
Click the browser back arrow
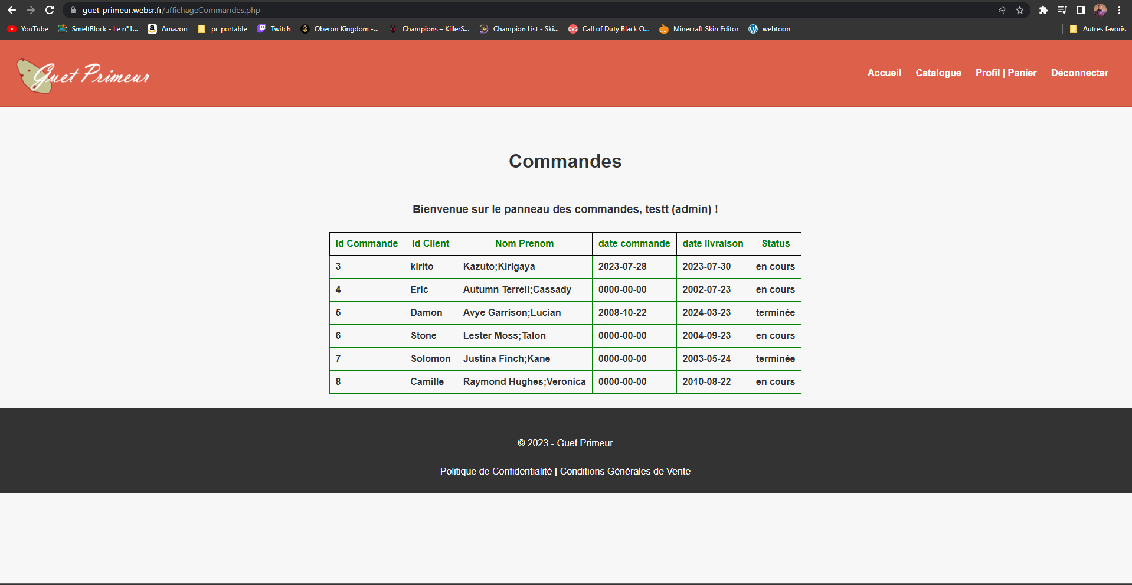12,10
